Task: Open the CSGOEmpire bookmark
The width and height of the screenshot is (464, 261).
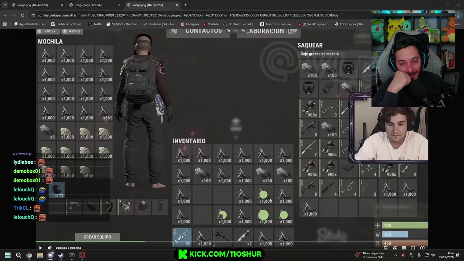Action: 350,24
